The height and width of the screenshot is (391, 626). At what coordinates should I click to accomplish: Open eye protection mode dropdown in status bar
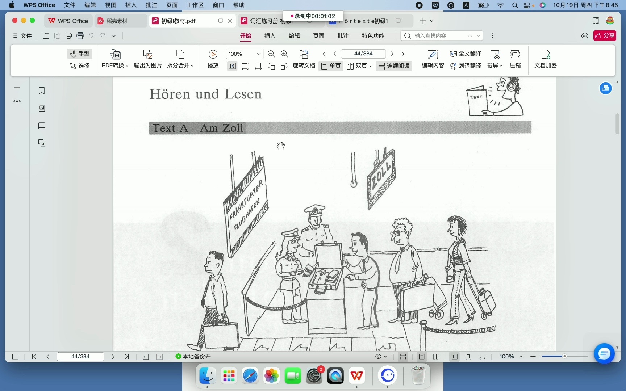[381, 357]
